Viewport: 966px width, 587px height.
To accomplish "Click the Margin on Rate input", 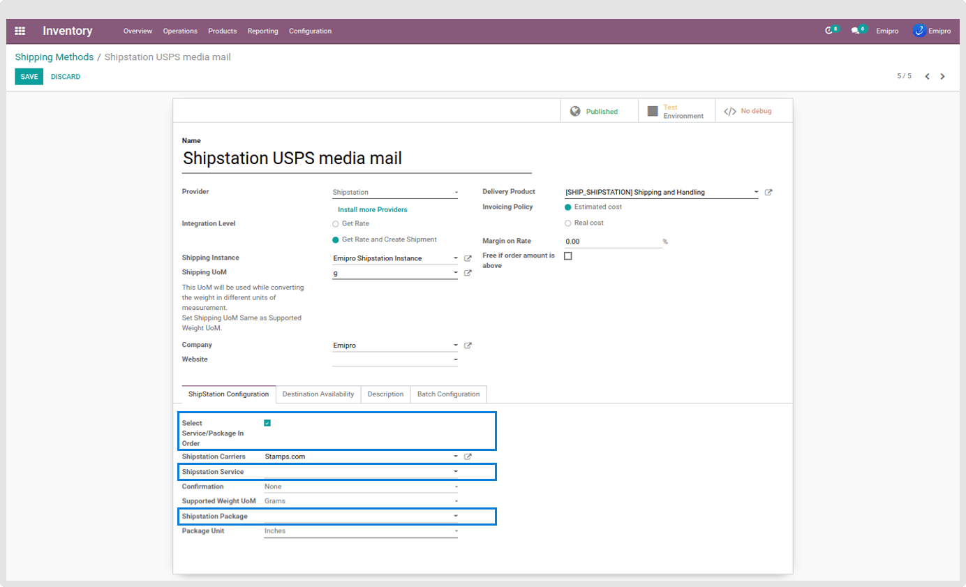I will [x=613, y=242].
